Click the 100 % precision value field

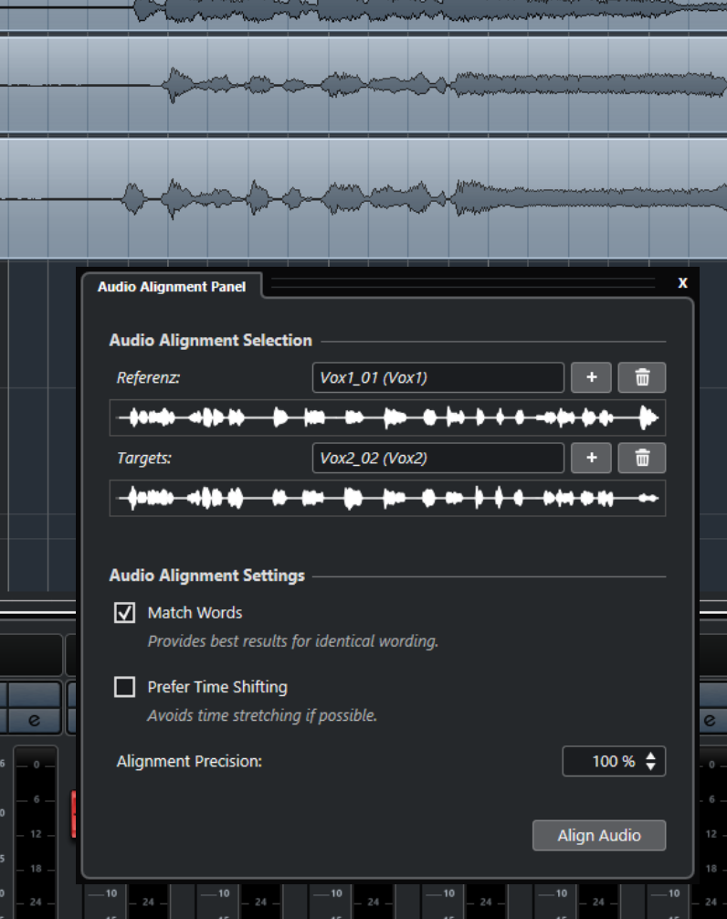[603, 761]
